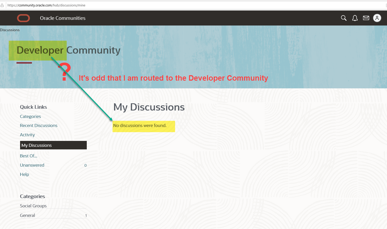
Task: Open the Unanswered discussions link
Action: click(x=32, y=165)
